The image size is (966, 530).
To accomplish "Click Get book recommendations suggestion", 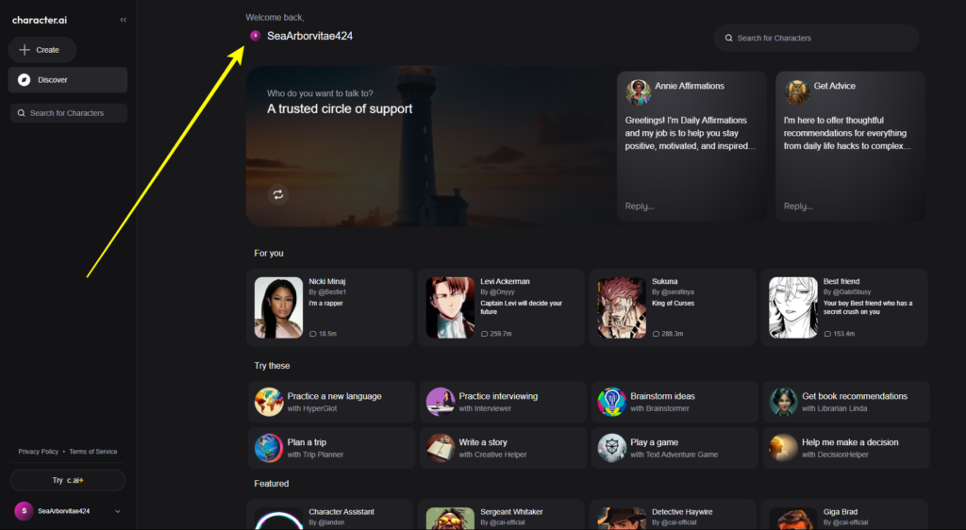I will (x=846, y=402).
